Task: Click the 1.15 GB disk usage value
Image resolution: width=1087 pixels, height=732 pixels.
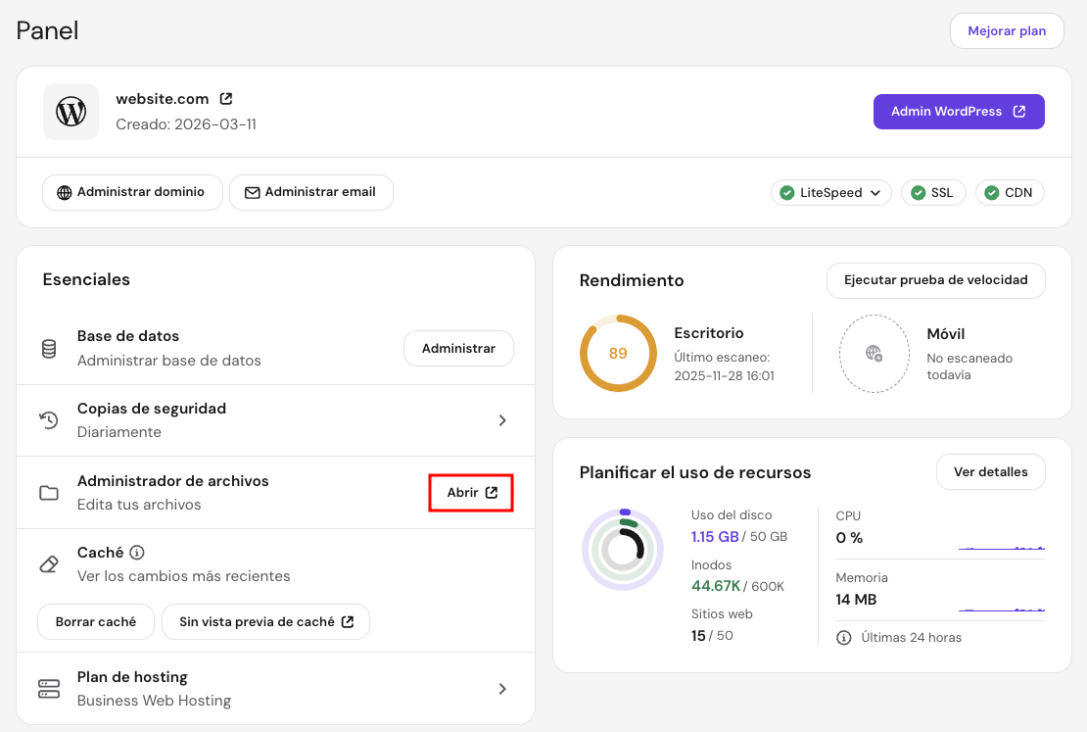Action: pyautogui.click(x=715, y=536)
